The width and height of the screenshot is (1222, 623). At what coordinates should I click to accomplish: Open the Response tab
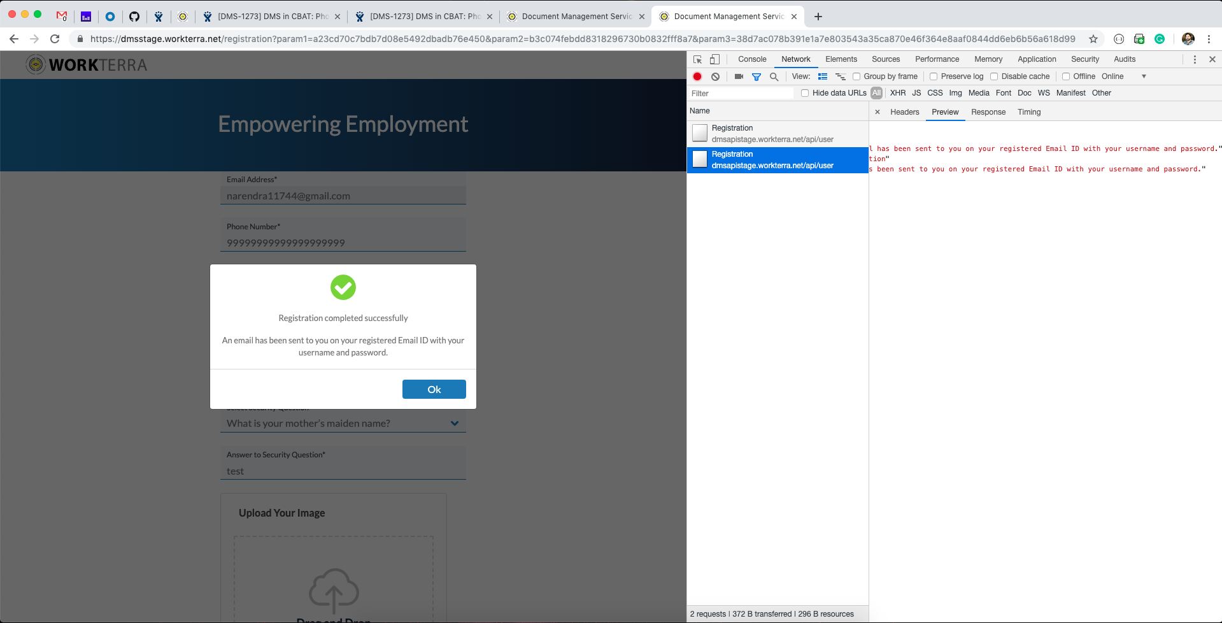[x=988, y=112]
